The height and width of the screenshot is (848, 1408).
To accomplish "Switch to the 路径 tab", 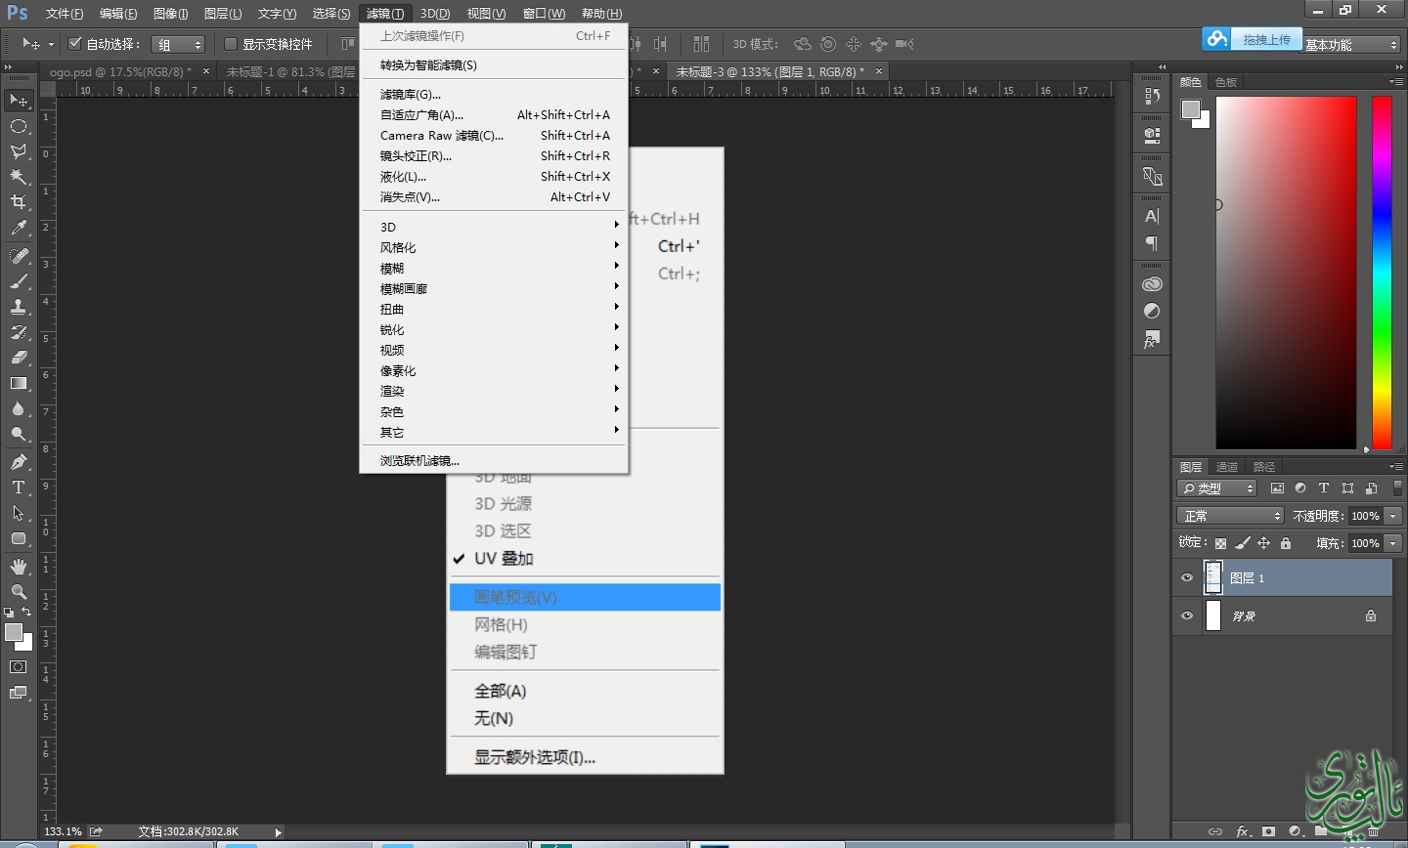I will coord(1264,467).
